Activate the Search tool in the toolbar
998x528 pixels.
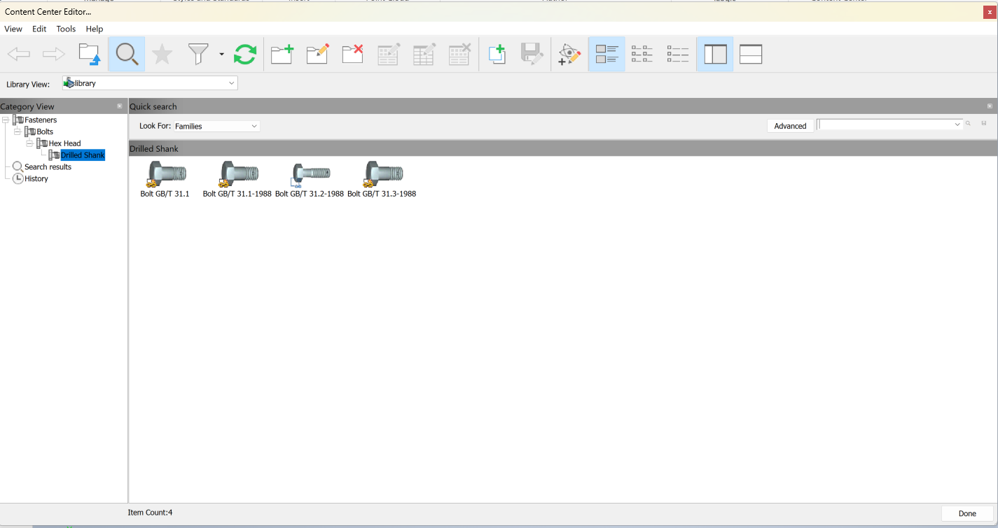tap(127, 54)
